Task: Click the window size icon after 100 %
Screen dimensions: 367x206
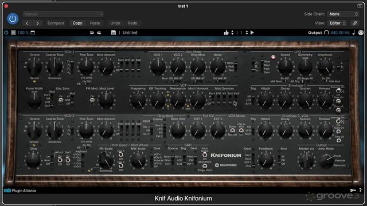Action: tap(33, 33)
